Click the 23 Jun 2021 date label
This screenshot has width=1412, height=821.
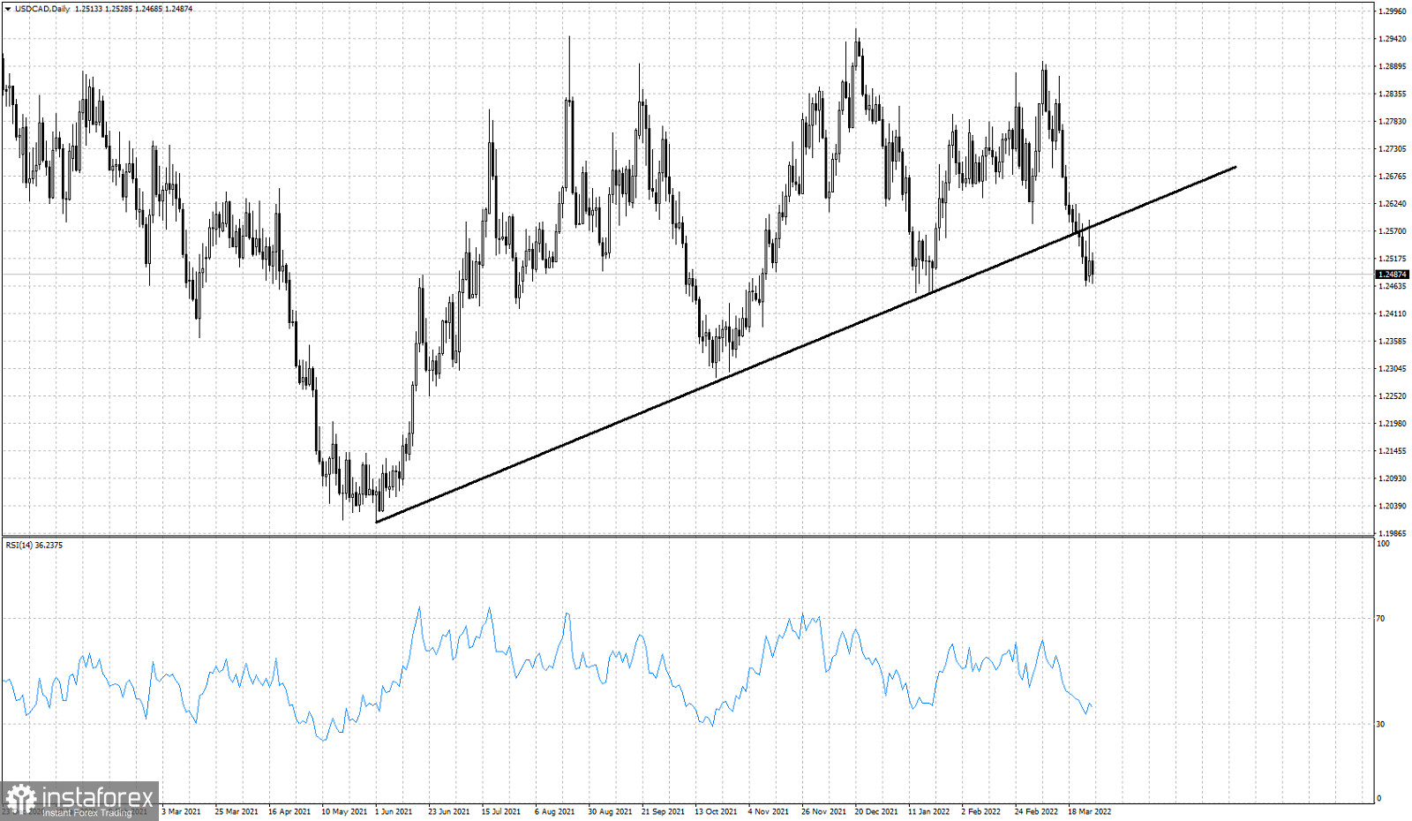tap(449, 811)
